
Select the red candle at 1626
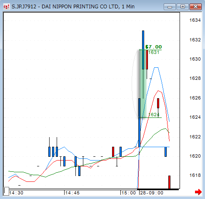(158, 103)
